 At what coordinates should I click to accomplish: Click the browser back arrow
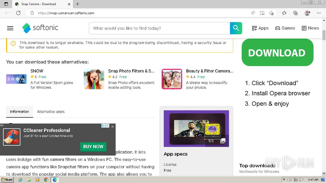point(7,13)
